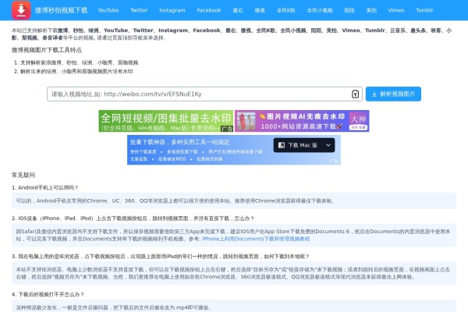468x312 pixels.
Task: Open the 美拍 nav item
Action: pos(371,10)
